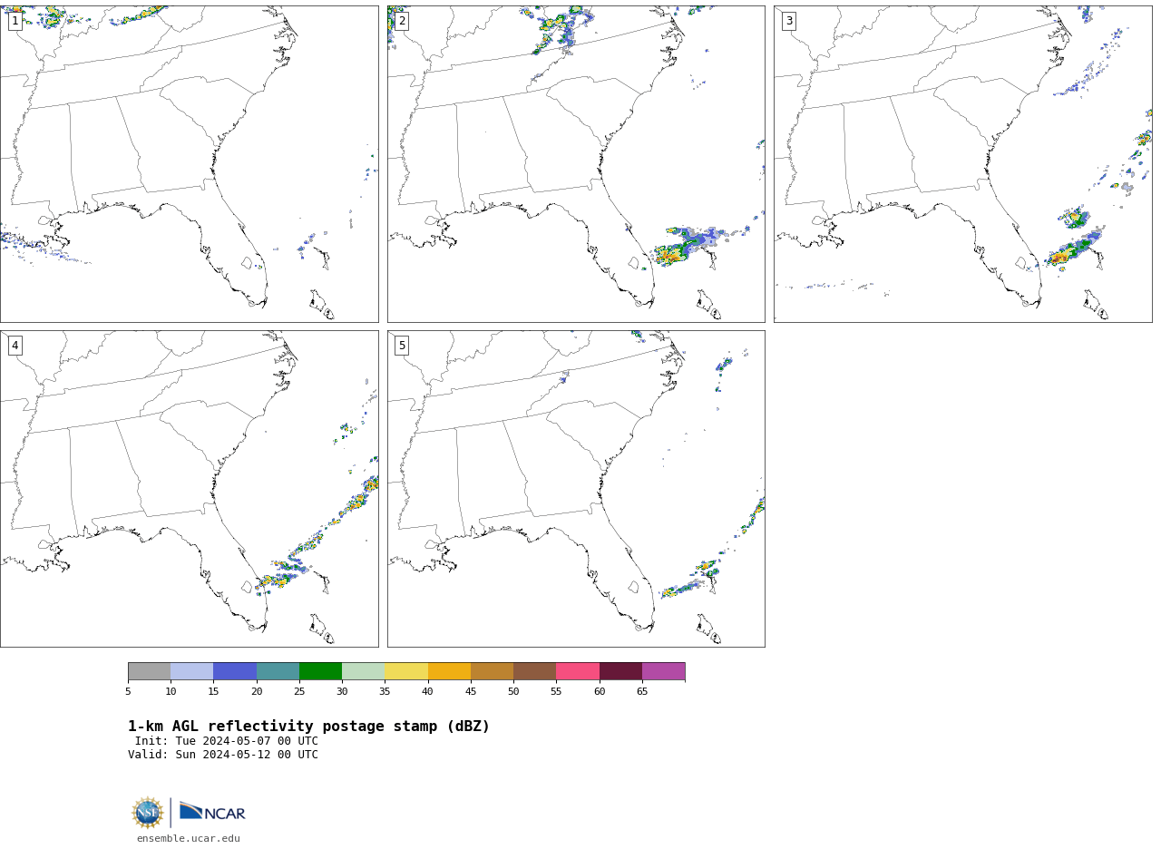Click the teal 20-25 dBZ swatch

pyautogui.click(x=278, y=671)
